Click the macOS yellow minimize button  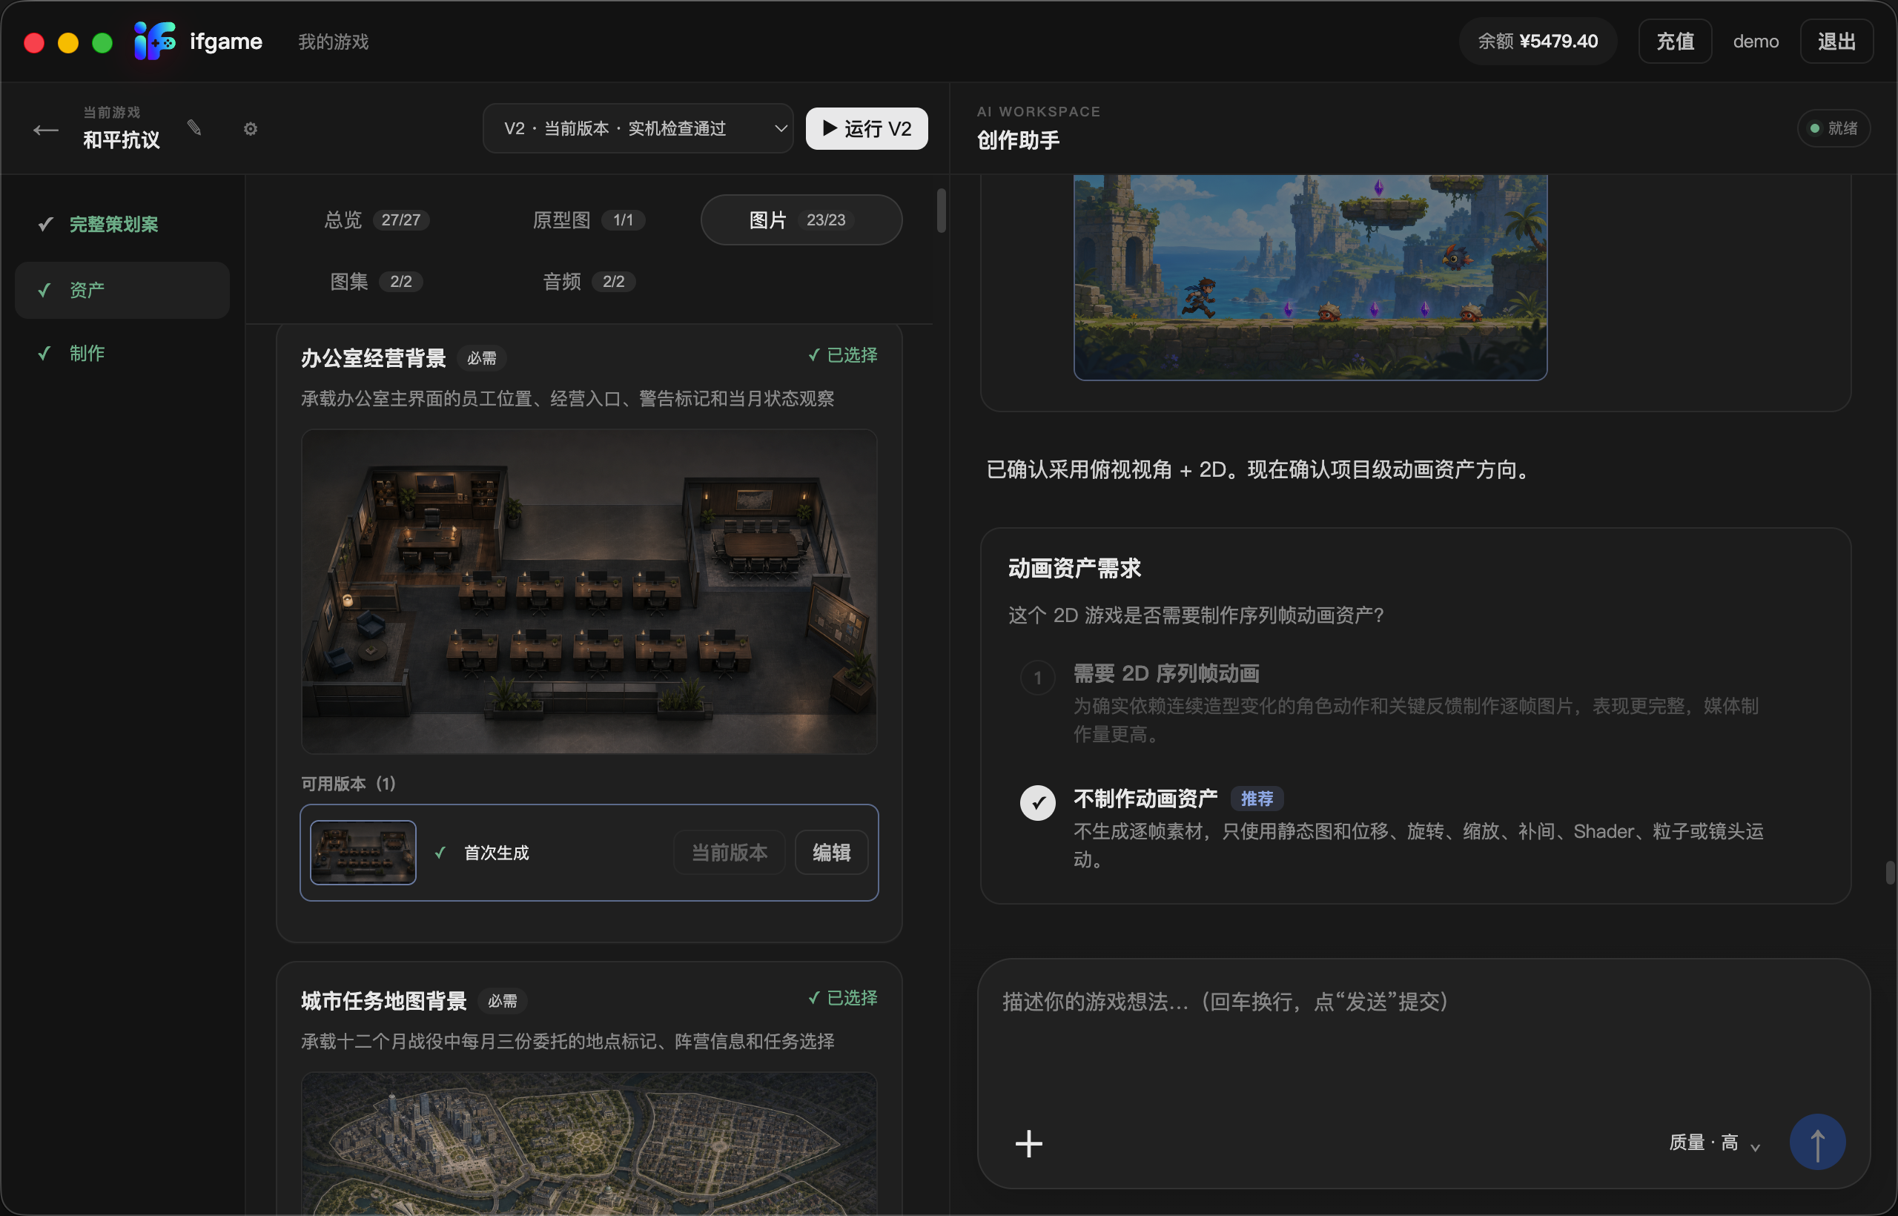point(68,43)
